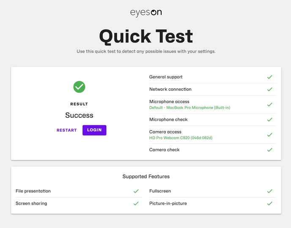
Task: Click the Camera access checkmark
Action: [270, 135]
